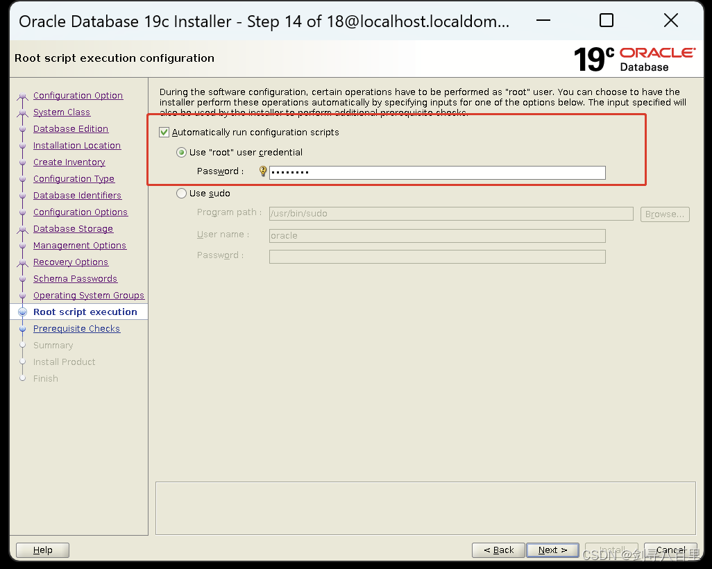Click the Back button
712x569 pixels.
498,550
